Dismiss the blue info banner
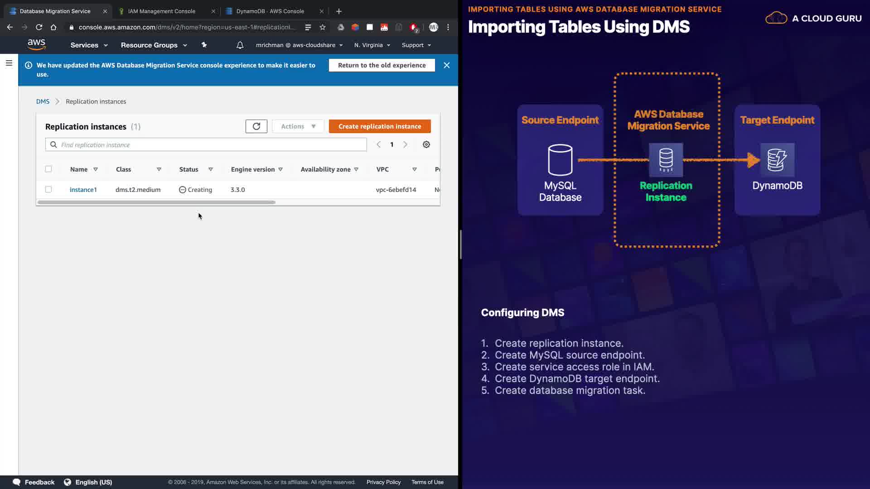Viewport: 870px width, 489px height. click(x=446, y=65)
